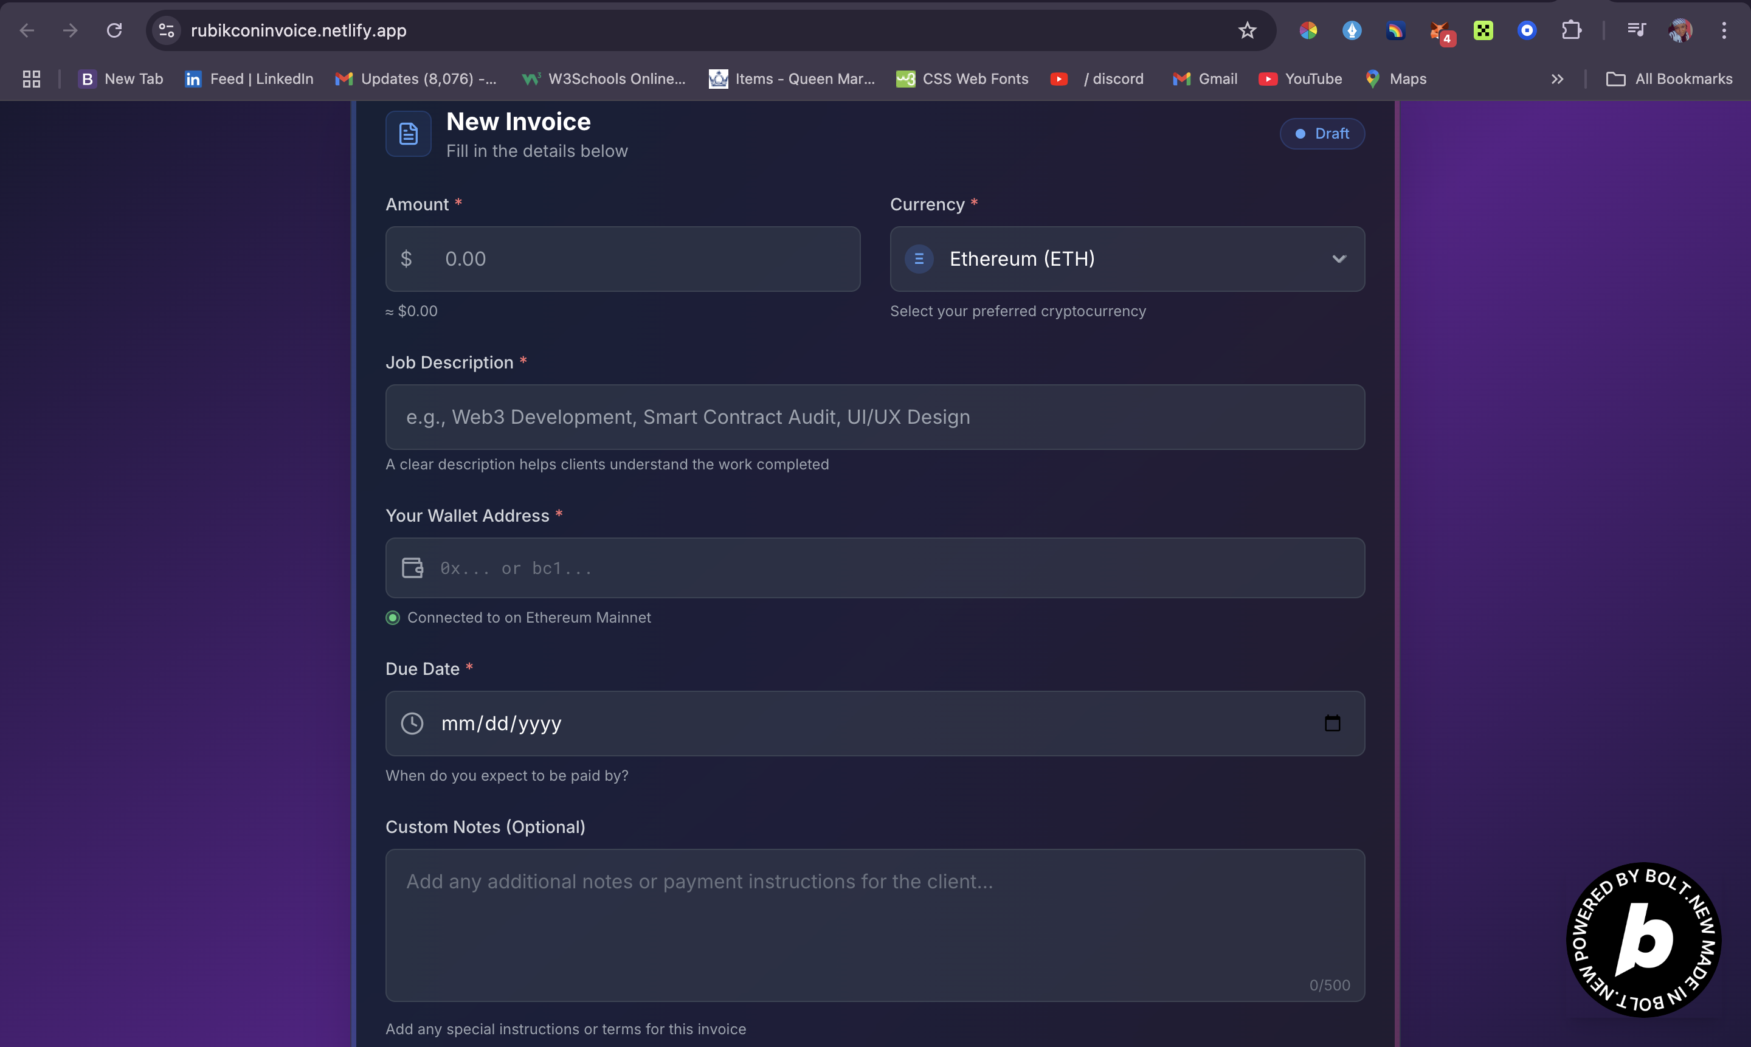
Task: Open Chrome three-dot menu
Action: [1724, 30]
